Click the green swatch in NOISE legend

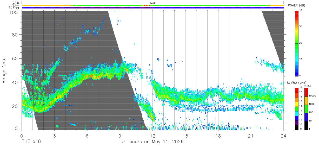point(306,109)
